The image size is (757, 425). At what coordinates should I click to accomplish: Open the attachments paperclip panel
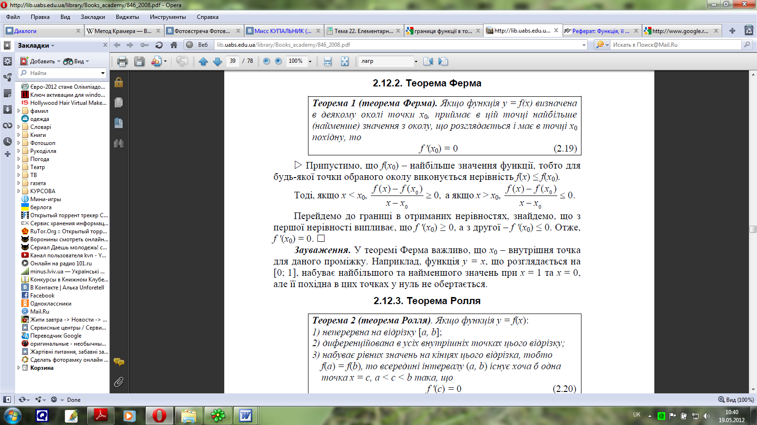(x=119, y=382)
